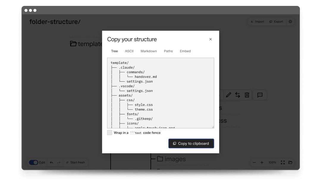Click inside the tree output text area

tap(160, 93)
